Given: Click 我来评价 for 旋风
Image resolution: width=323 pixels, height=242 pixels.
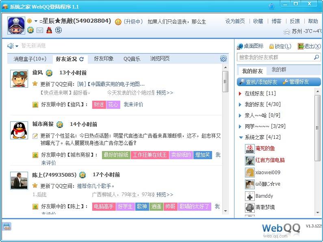Looking at the screenshot, I should [134, 104].
